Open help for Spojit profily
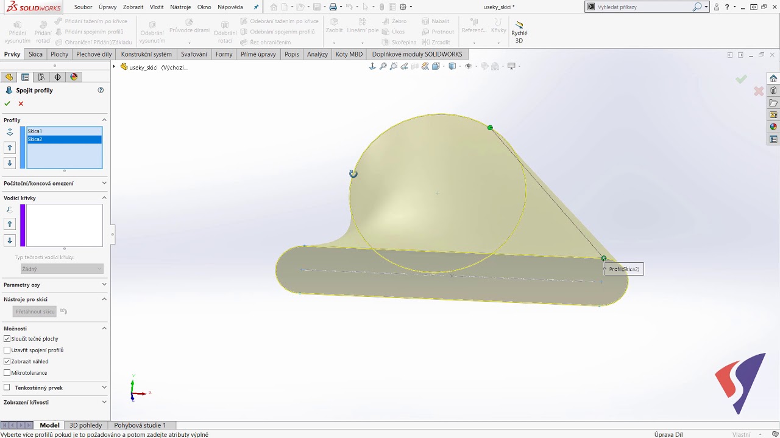 pos(101,90)
